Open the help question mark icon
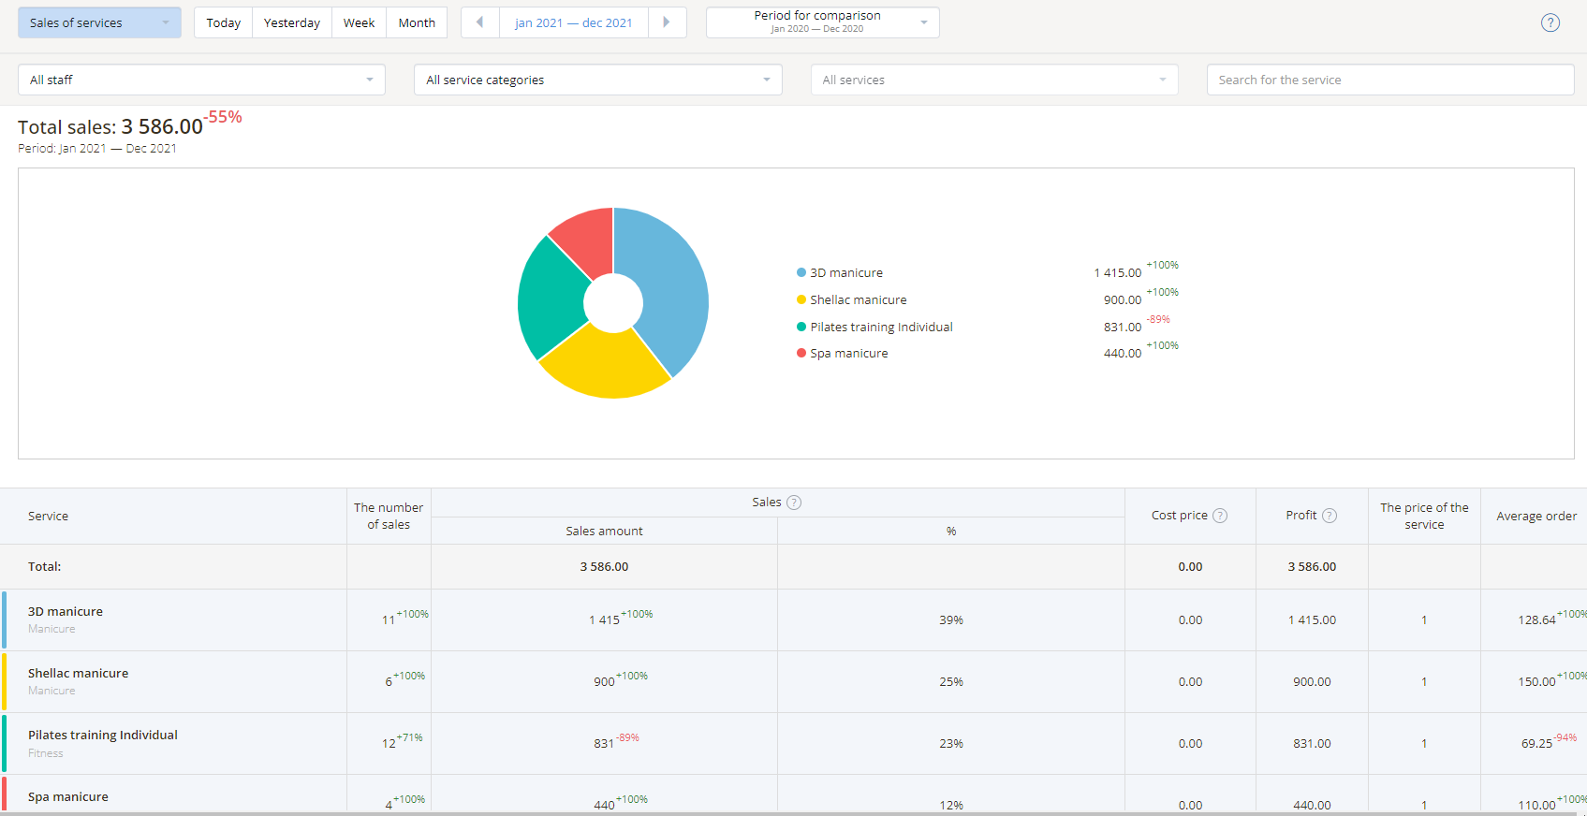1587x816 pixels. 1550,22
